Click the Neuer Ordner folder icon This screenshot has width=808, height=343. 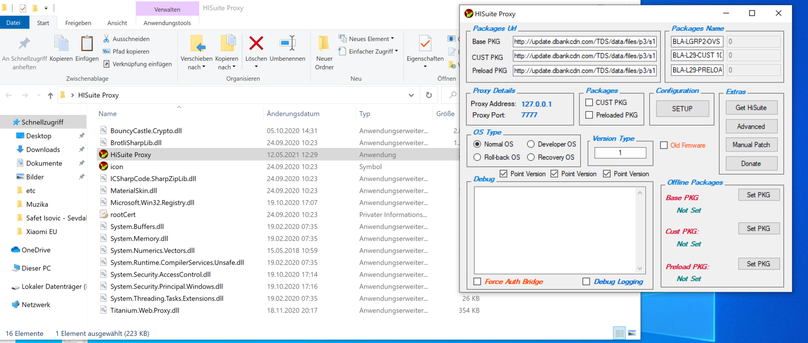[324, 43]
